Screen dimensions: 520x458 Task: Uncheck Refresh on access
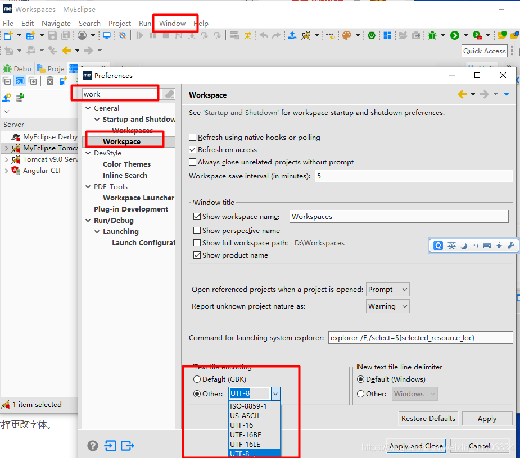pyautogui.click(x=192, y=150)
